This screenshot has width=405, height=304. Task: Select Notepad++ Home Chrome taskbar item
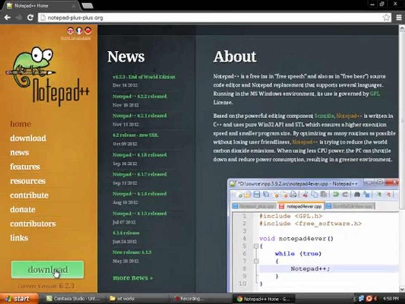click(x=263, y=299)
